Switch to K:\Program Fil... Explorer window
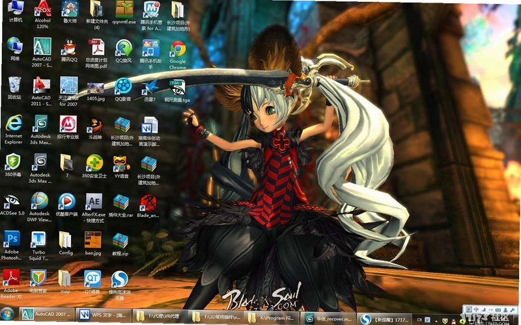The image size is (521, 325). pos(272,318)
